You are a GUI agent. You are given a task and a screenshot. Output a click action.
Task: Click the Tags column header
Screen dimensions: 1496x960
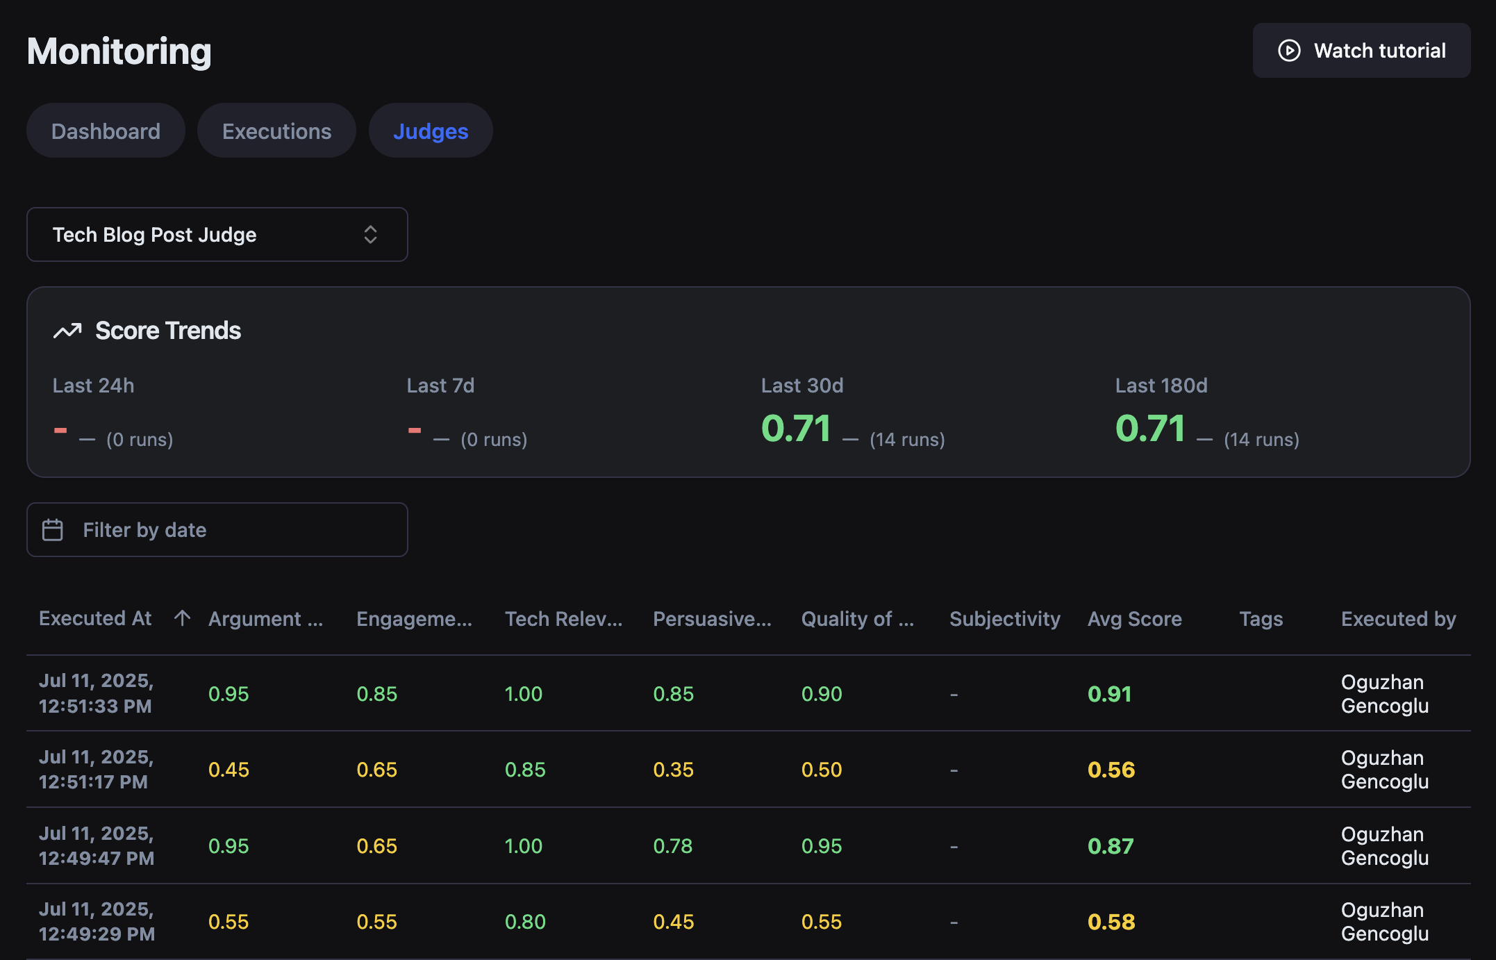(x=1261, y=619)
